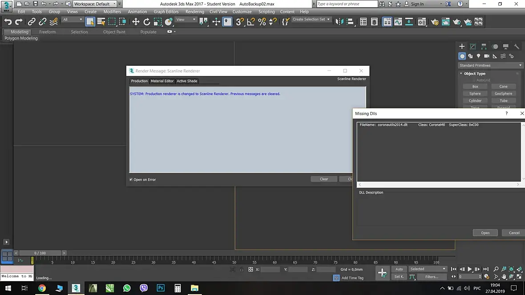
Task: Toggle the Open on Error checkbox
Action: pos(131,179)
